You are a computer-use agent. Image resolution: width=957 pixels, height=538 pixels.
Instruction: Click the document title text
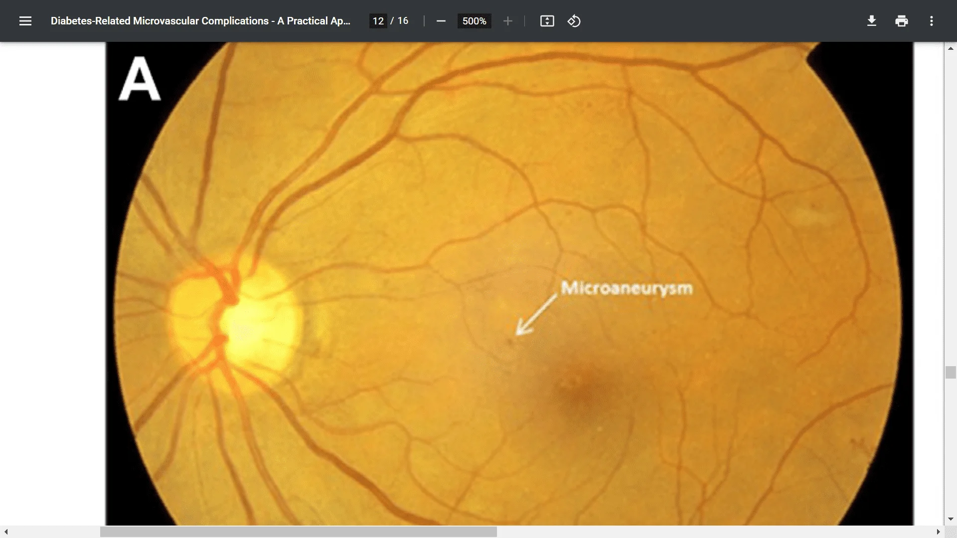point(200,21)
